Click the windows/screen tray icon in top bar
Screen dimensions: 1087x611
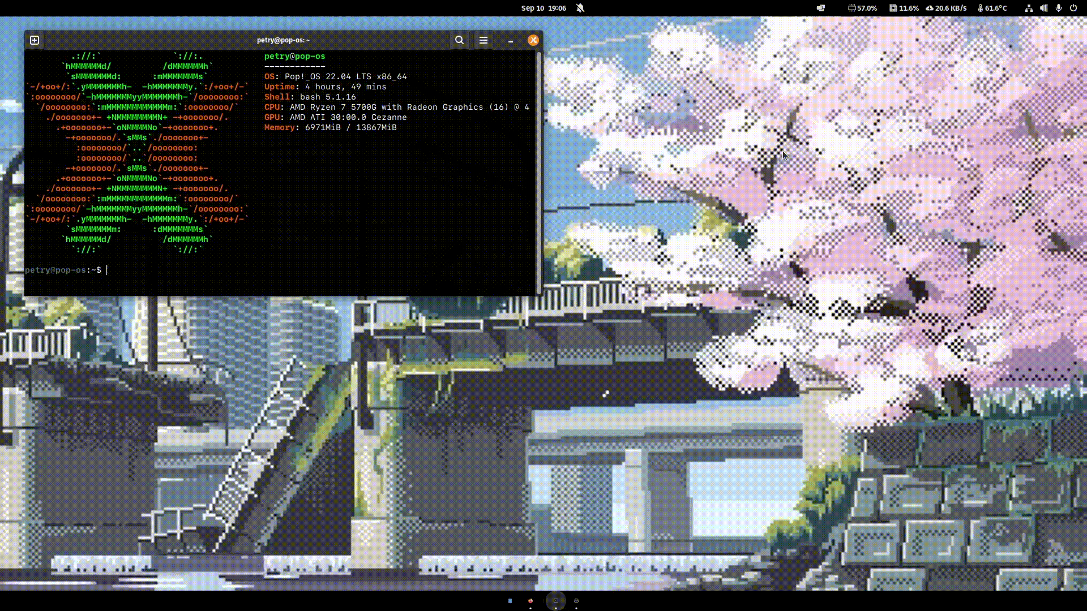(x=820, y=8)
